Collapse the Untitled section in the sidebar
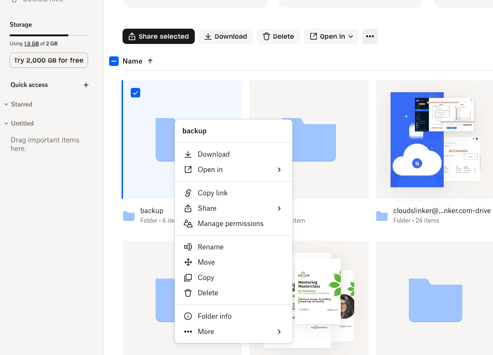 5,123
